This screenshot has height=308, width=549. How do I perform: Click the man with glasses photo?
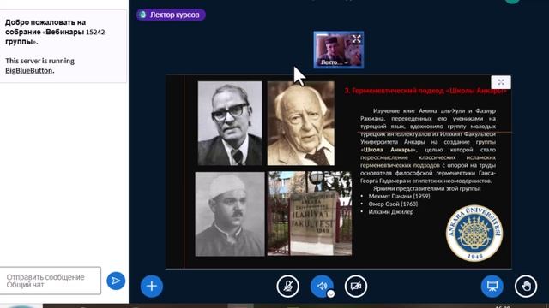click(230, 123)
